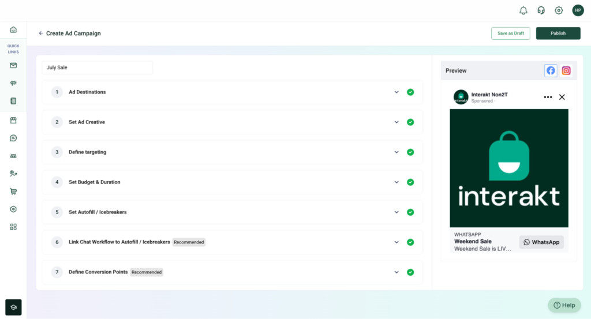
Task: Click the Set Ad Creative step title
Action: [87, 122]
